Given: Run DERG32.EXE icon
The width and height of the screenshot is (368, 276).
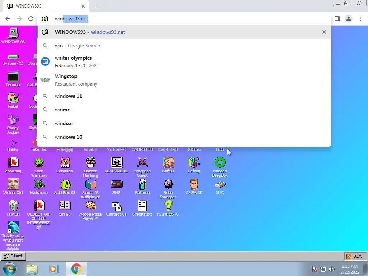Looking at the screenshot, I should 116,165.
